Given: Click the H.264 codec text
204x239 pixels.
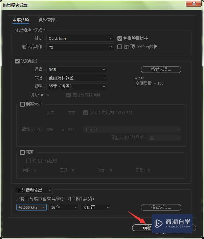Looking at the screenshot, I should 139,79.
